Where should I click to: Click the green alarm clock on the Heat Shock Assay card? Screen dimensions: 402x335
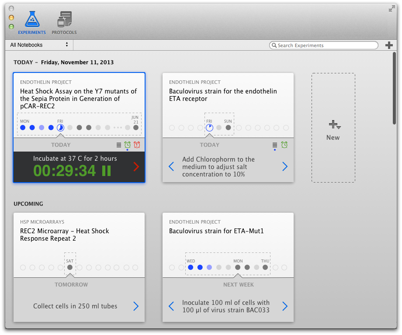128,145
